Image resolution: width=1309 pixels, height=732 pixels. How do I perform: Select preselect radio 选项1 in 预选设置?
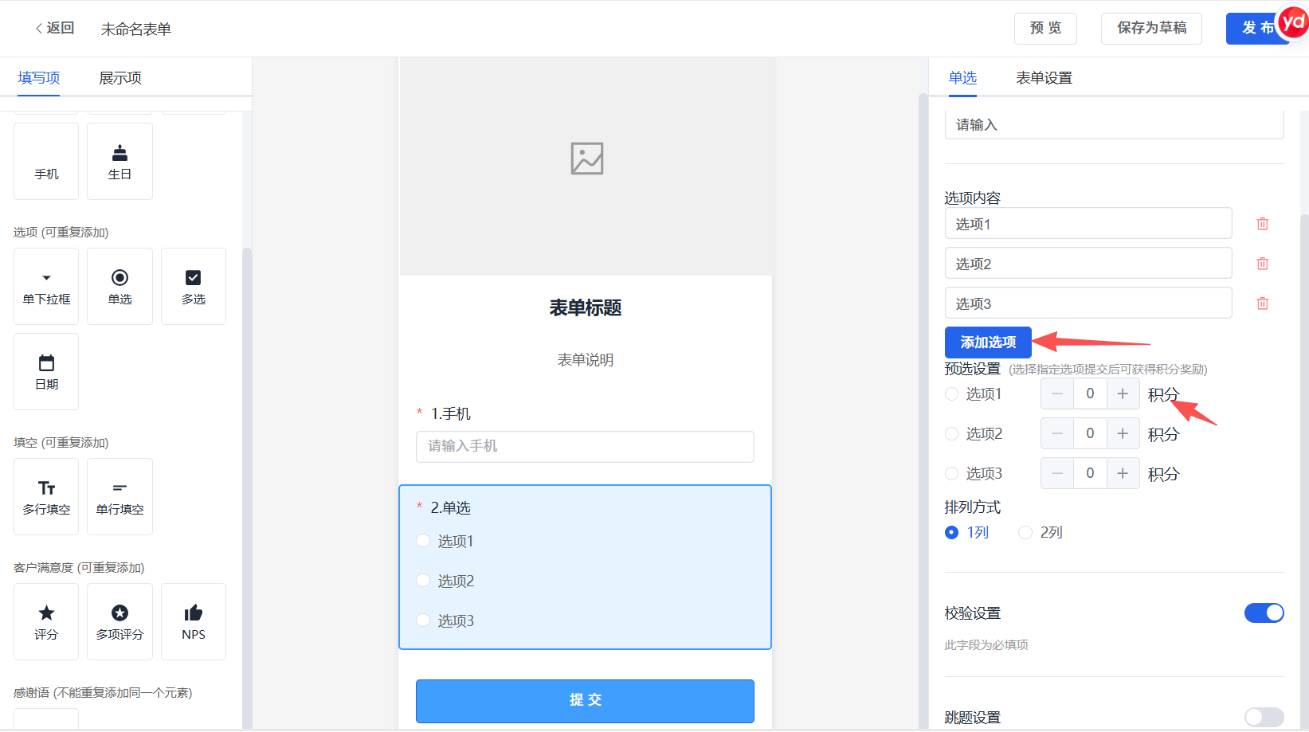[x=951, y=393]
